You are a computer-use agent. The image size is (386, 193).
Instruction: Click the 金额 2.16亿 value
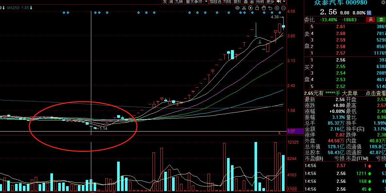(x=338, y=129)
